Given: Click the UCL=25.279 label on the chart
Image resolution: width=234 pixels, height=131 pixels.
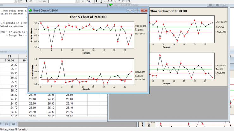Looking at the screenshot, I should tap(139, 26).
